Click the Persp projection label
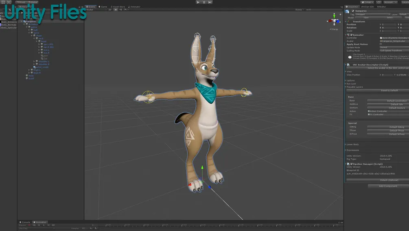 [x=334, y=29]
